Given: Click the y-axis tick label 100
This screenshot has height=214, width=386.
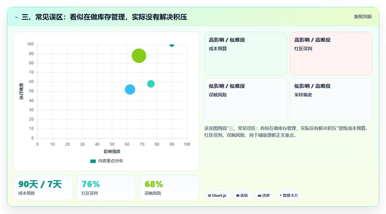Looking at the screenshot, I should pos(30,44).
